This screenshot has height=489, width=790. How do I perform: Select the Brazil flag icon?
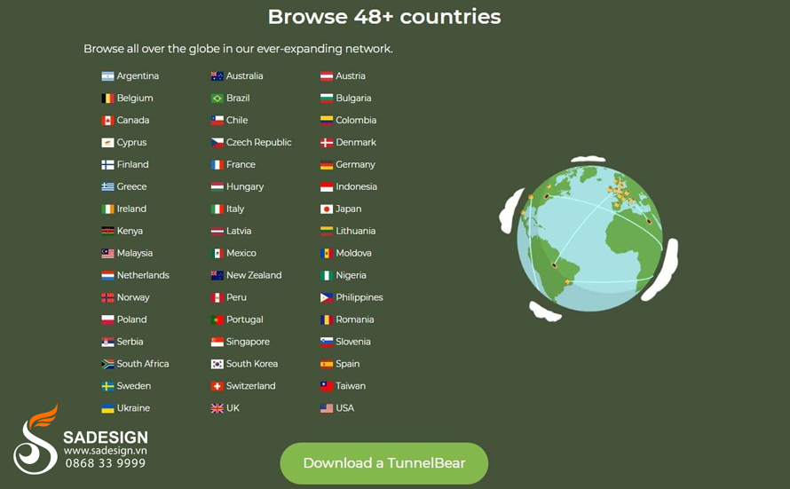(x=217, y=99)
